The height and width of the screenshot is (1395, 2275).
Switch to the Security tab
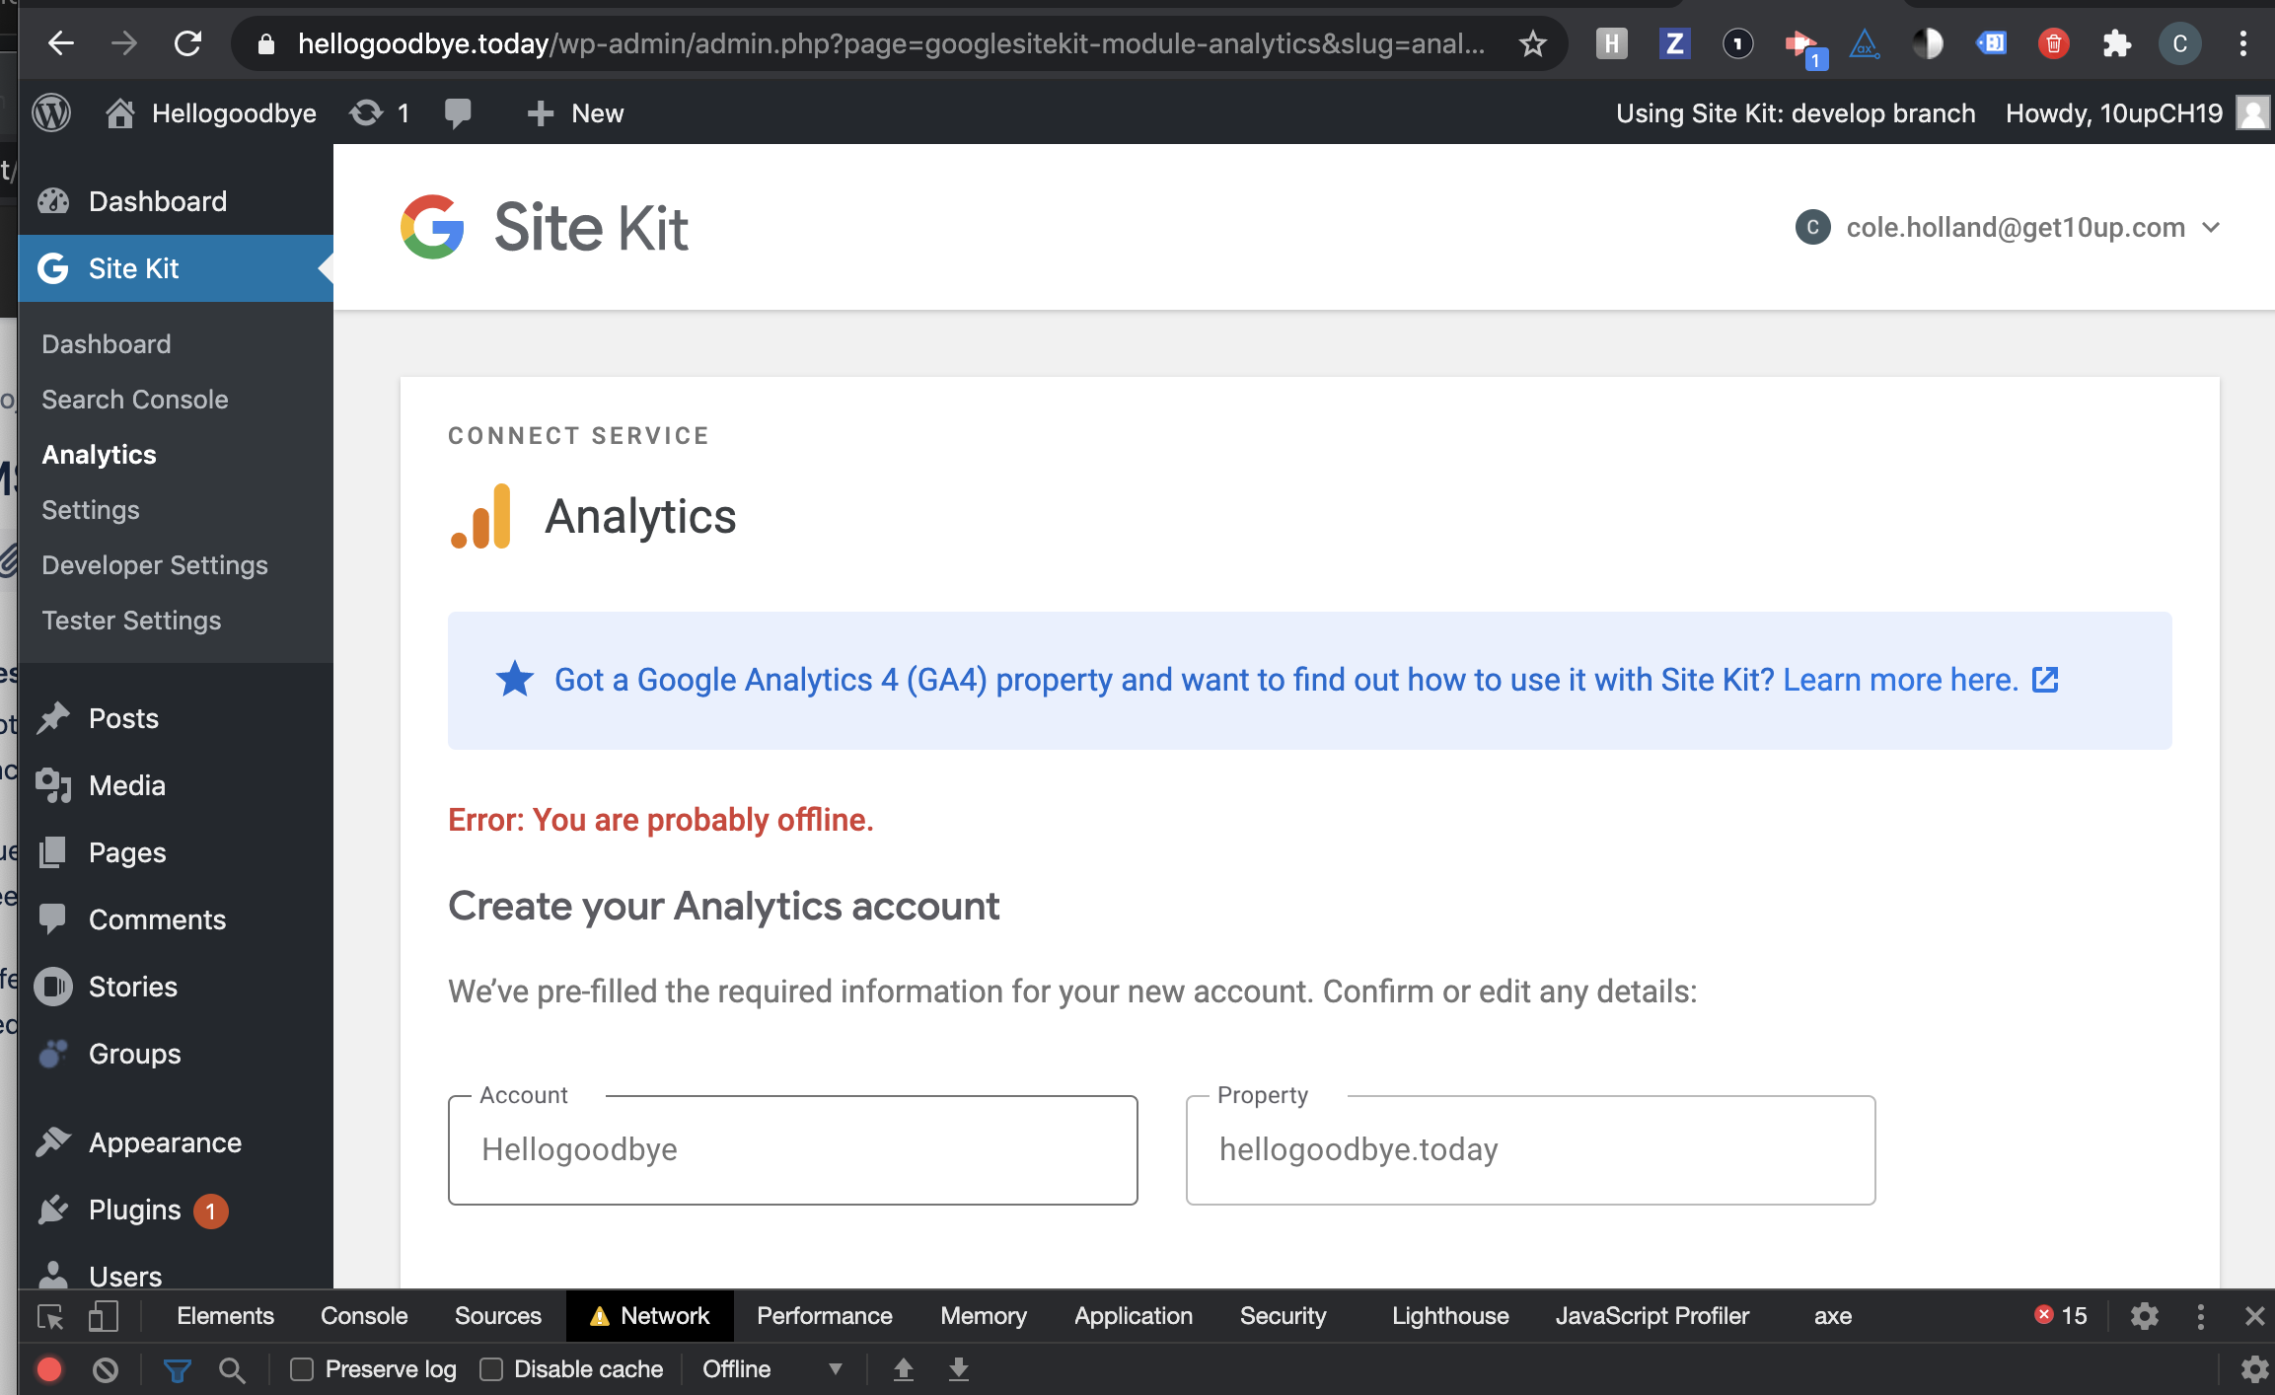coord(1284,1316)
